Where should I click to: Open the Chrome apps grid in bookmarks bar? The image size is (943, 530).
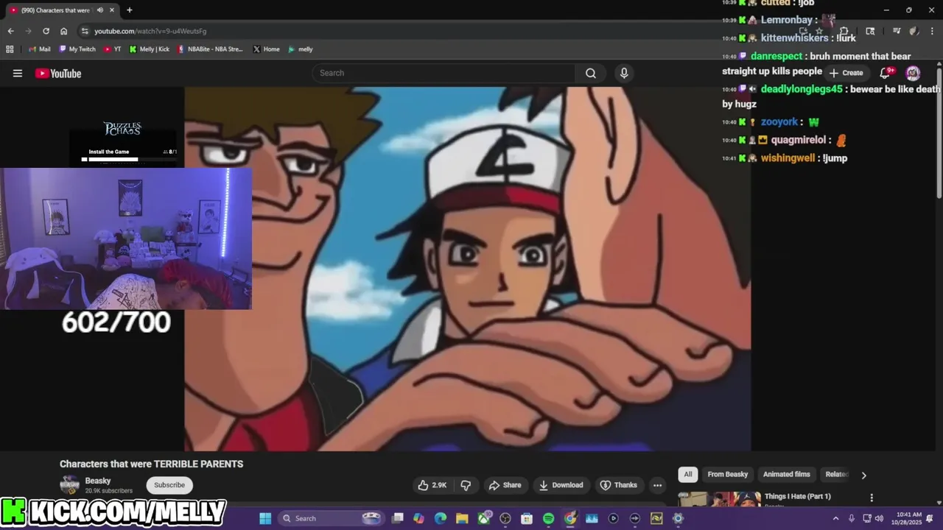(x=10, y=49)
